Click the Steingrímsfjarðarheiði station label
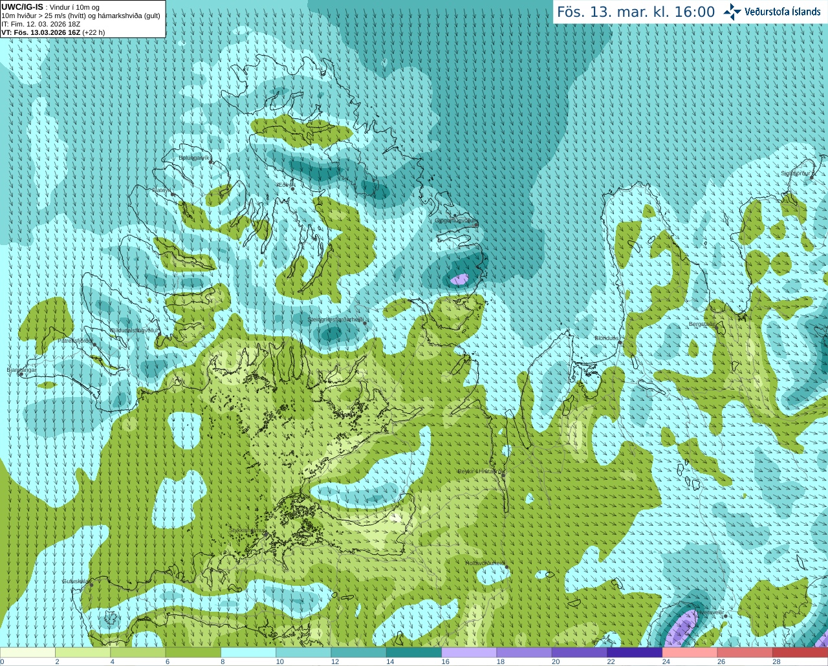The height and width of the screenshot is (666, 828). [334, 319]
